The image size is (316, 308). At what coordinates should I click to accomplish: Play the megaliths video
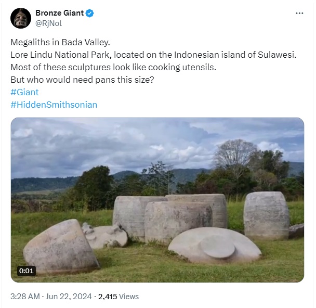click(x=157, y=200)
